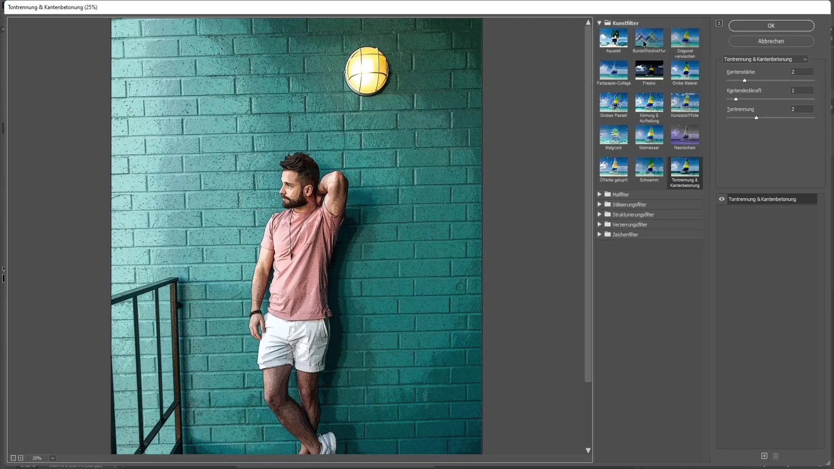Viewport: 834px width, 469px height.
Task: Select the Tontrennung & Kantenbetonung effect layer
Action: 772,199
